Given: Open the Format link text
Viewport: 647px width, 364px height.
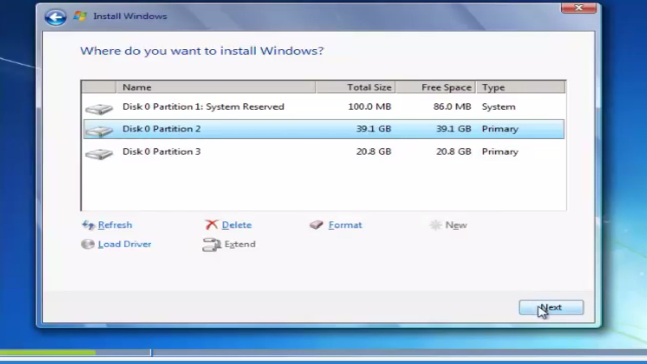Looking at the screenshot, I should pos(345,224).
